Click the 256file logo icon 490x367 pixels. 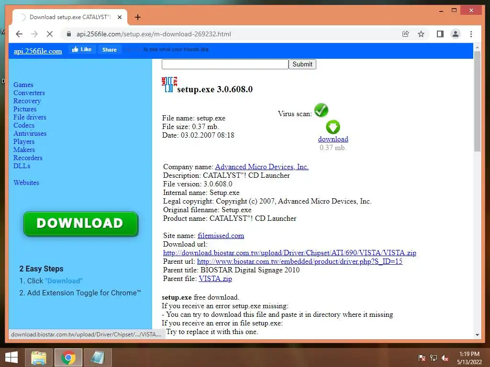tap(169, 84)
